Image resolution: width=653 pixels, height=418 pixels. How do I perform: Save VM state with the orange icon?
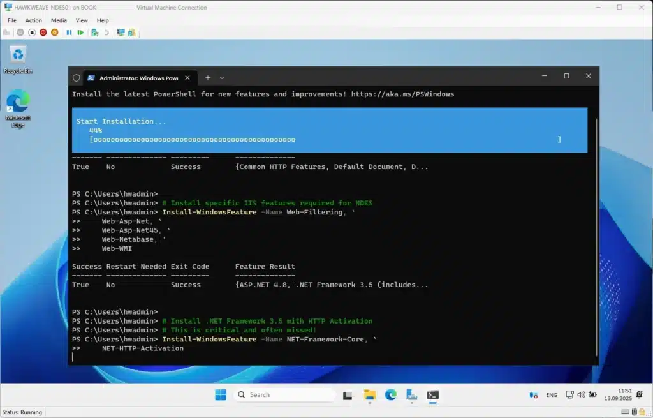(x=55, y=32)
